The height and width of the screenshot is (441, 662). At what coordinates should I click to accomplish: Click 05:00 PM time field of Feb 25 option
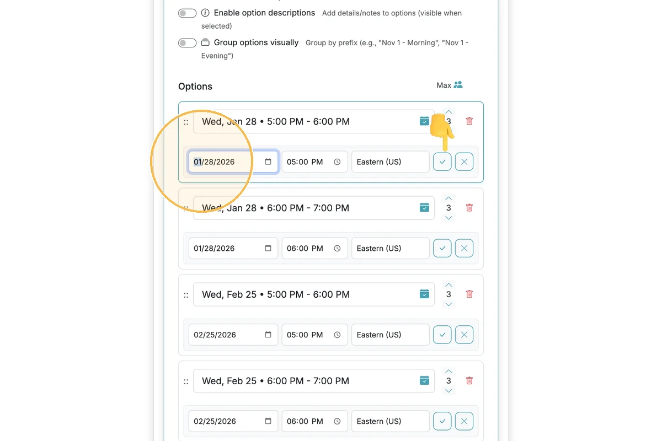[x=315, y=335]
